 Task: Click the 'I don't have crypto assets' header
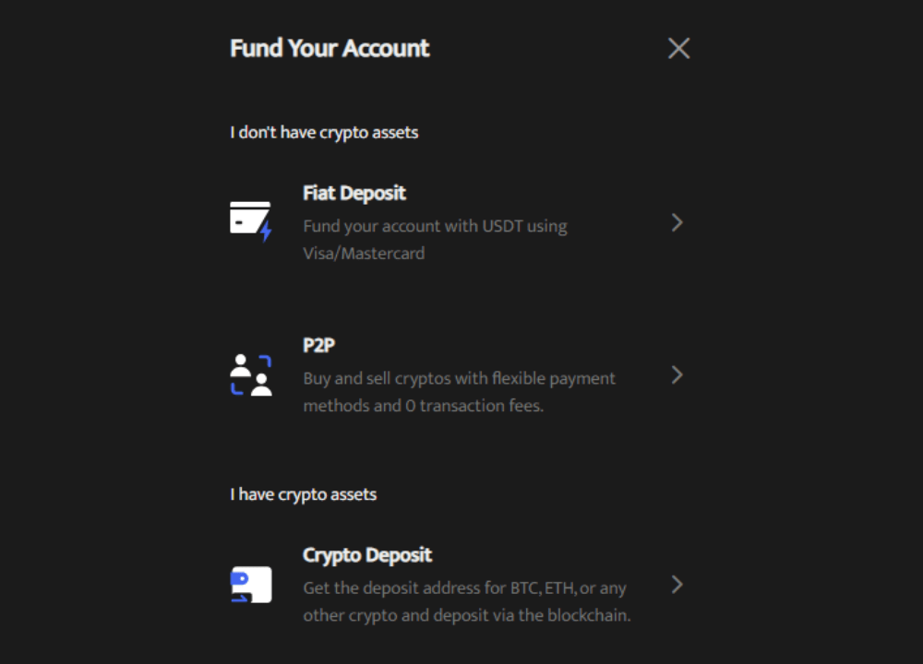(323, 132)
